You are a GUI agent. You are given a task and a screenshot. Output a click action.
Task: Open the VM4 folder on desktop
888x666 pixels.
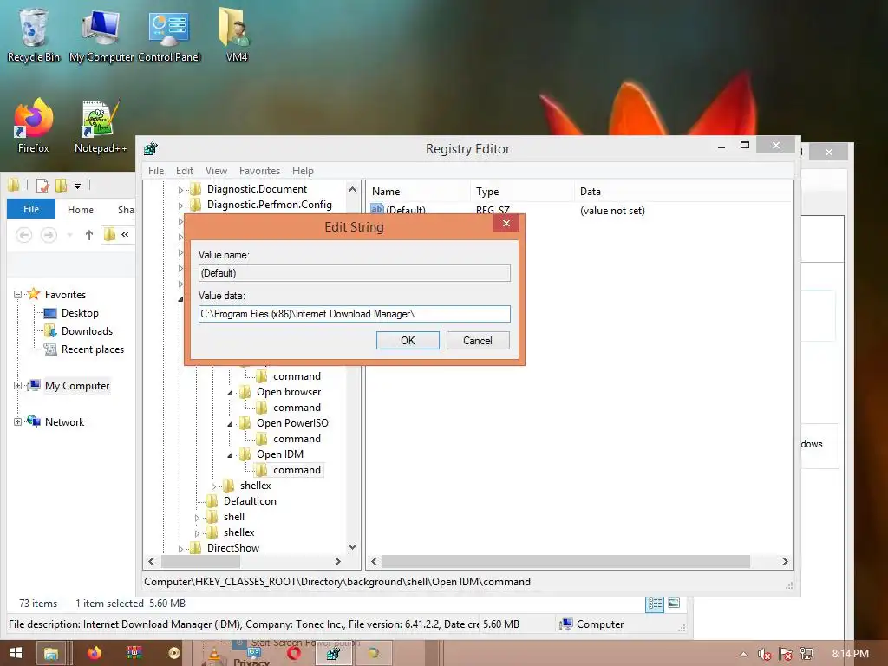point(236,34)
